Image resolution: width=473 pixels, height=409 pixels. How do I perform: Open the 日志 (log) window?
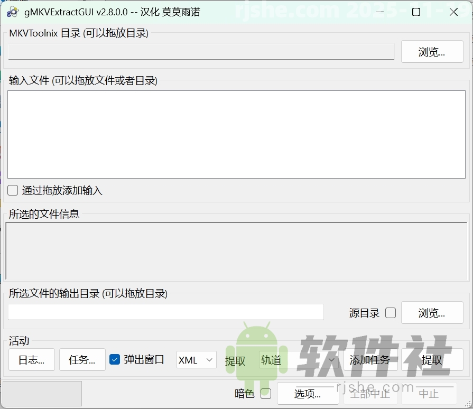pos(31,360)
